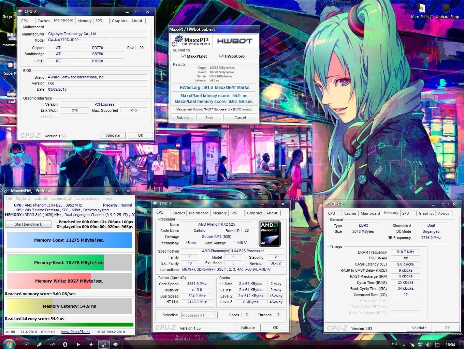Expand hidden tray icons arrow
The height and width of the screenshot is (349, 464).
pos(404,345)
